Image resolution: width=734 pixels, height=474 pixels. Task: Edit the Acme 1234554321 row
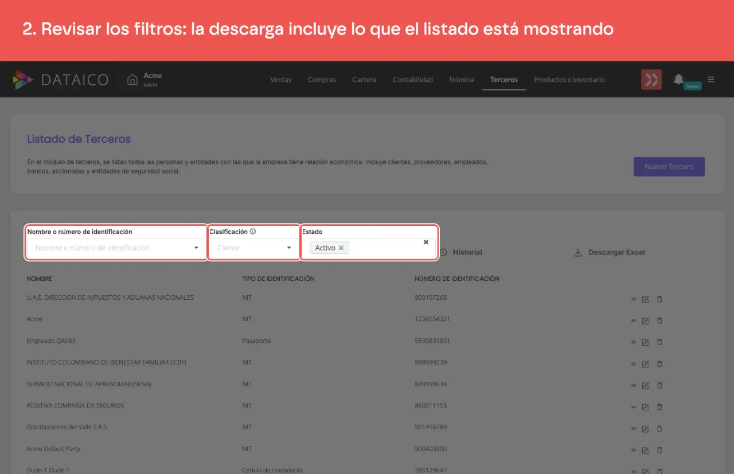pyautogui.click(x=645, y=320)
